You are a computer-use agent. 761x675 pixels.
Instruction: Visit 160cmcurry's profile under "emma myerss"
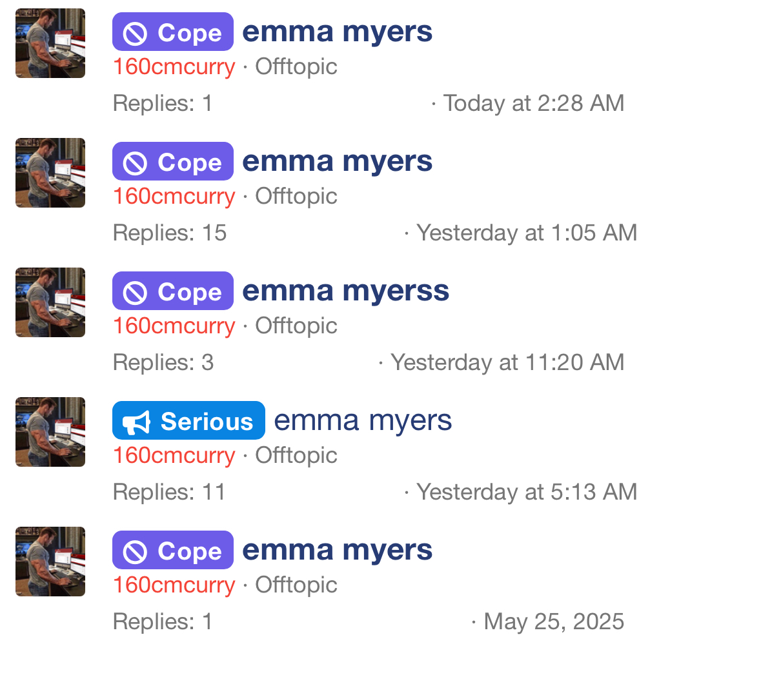[174, 326]
